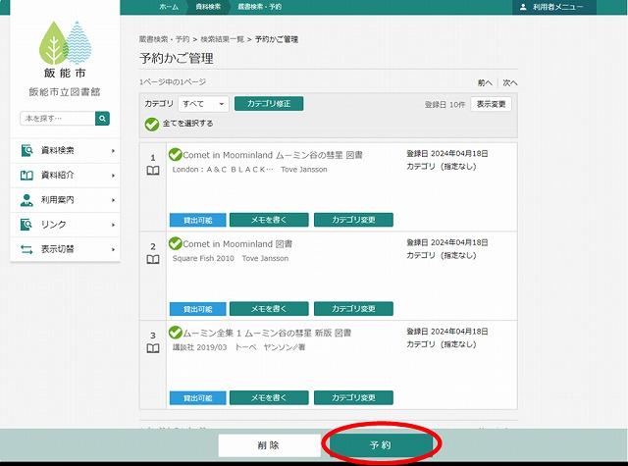Click the 表示切替 arrows icon in sidebar
The height and width of the screenshot is (466, 628).
click(27, 249)
